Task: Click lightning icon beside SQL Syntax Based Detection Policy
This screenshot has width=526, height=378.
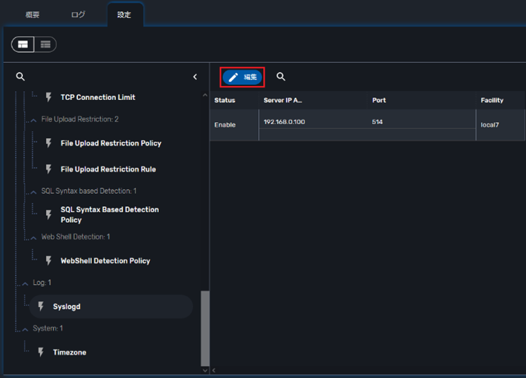Action: 49,215
